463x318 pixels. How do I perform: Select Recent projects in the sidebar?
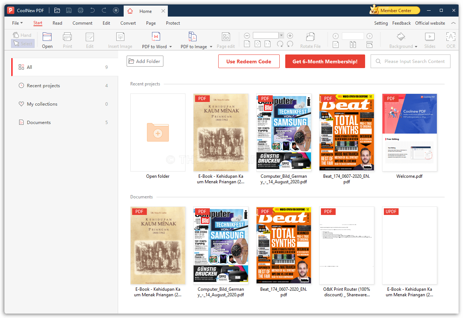pyautogui.click(x=65, y=85)
